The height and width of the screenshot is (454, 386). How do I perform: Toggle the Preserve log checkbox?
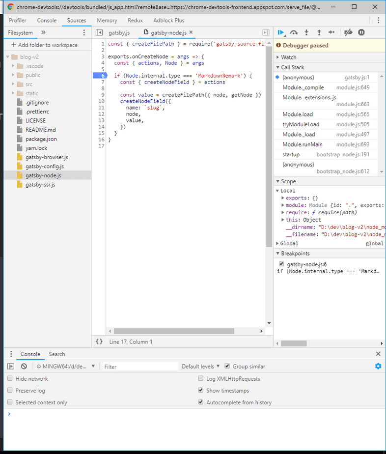10,391
